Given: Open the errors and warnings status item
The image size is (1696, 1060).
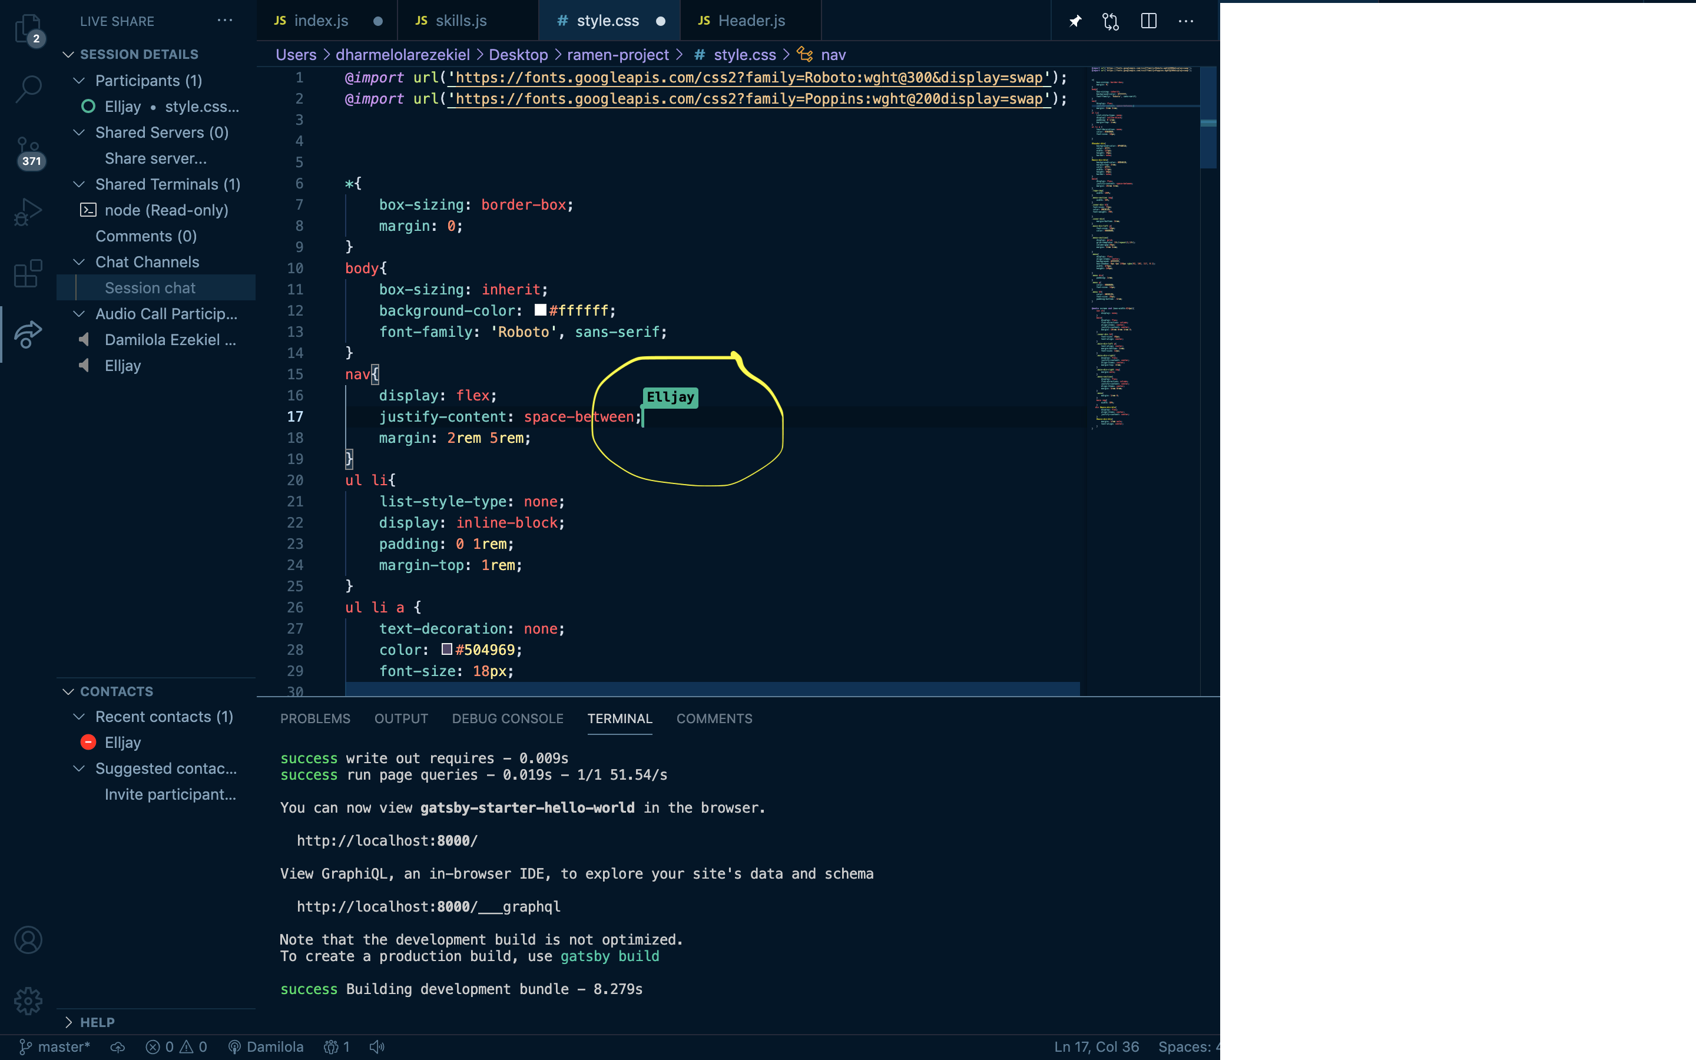Looking at the screenshot, I should point(177,1046).
